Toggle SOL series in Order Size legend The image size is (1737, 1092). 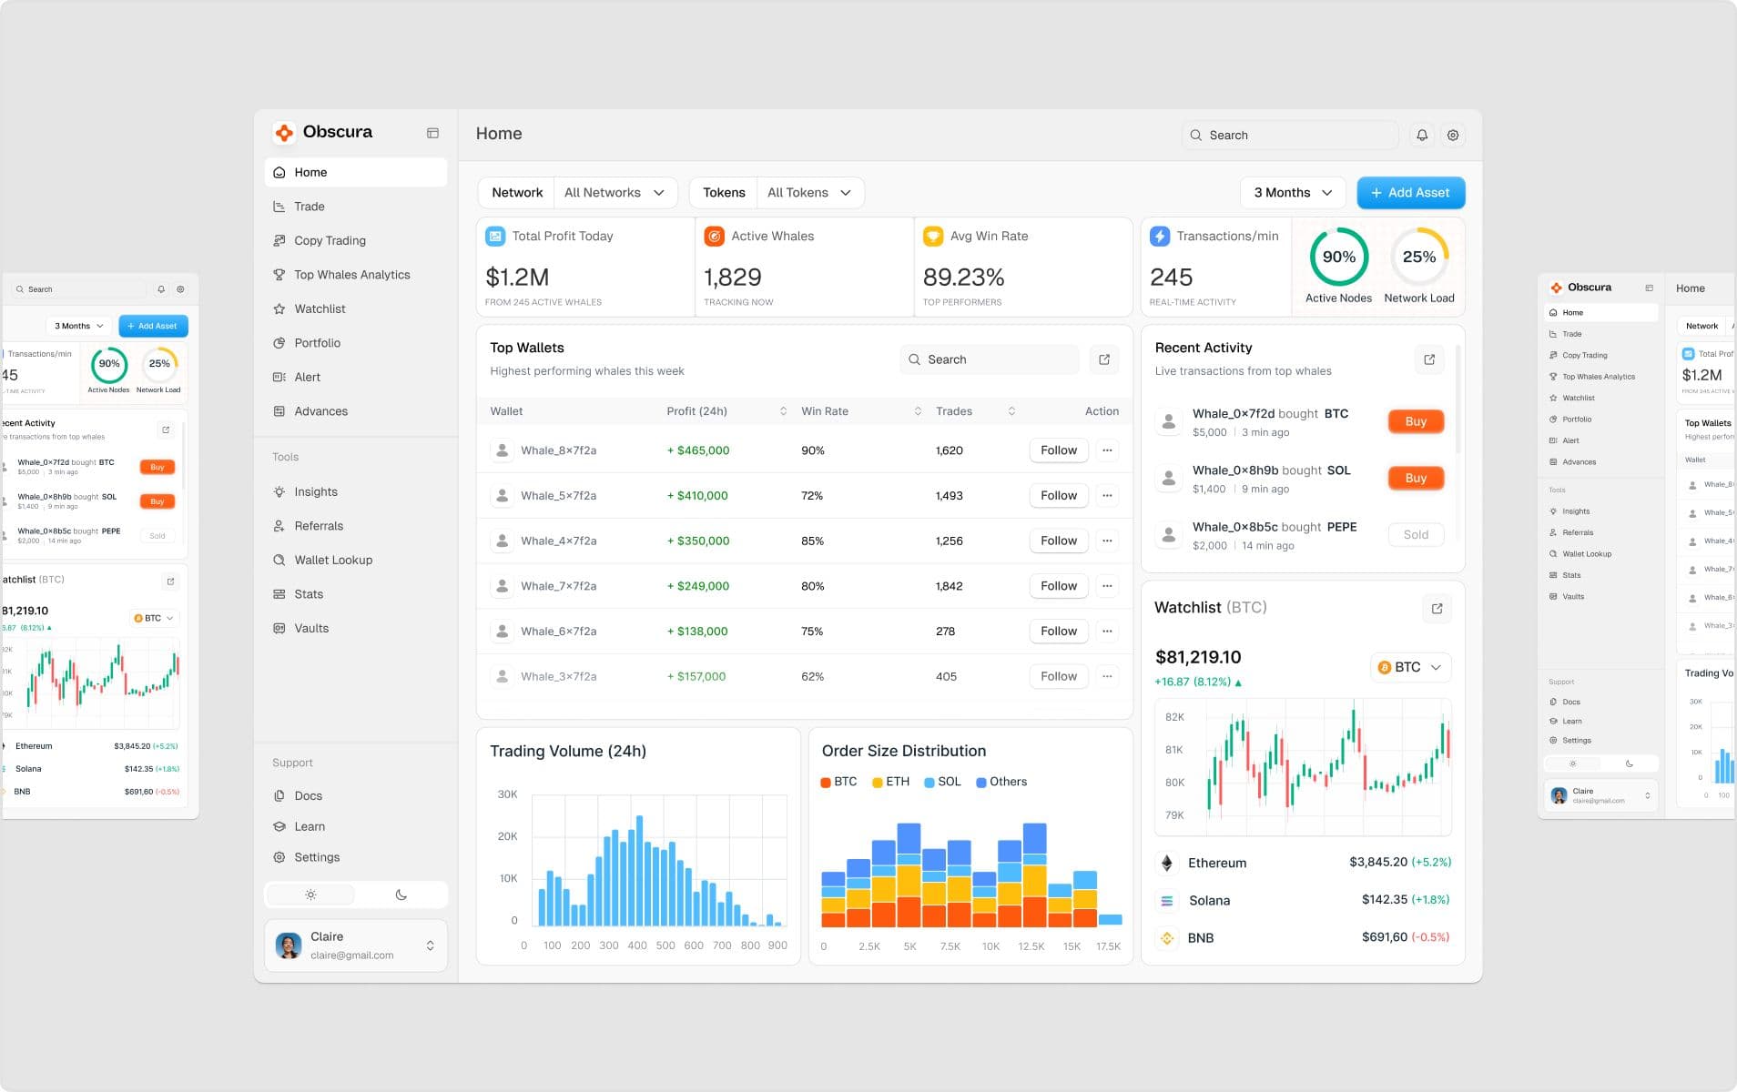coord(942,782)
